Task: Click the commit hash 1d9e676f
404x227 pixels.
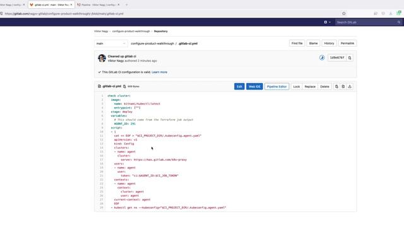Action: pyautogui.click(x=337, y=57)
